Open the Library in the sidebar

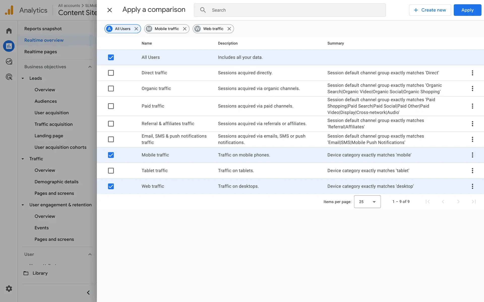coord(40,273)
